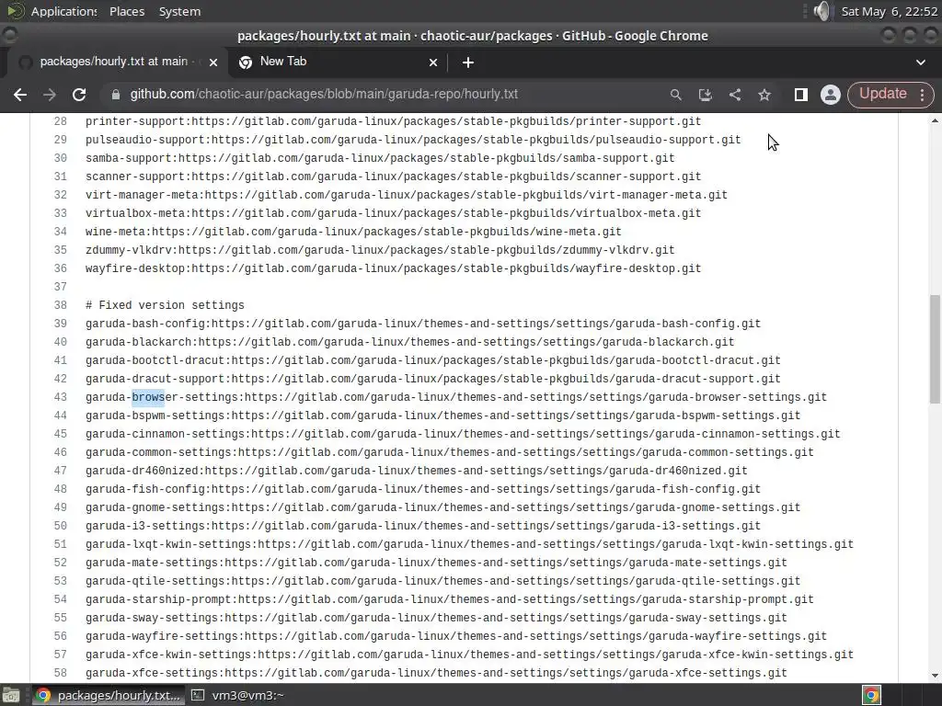
Task: Open Chrome's three-dot menu
Action: pyautogui.click(x=922, y=95)
